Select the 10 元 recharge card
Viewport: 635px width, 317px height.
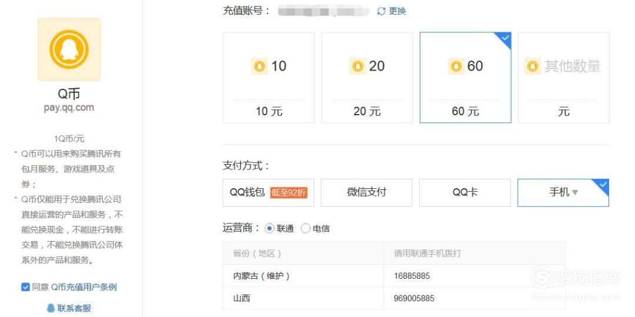(x=269, y=78)
